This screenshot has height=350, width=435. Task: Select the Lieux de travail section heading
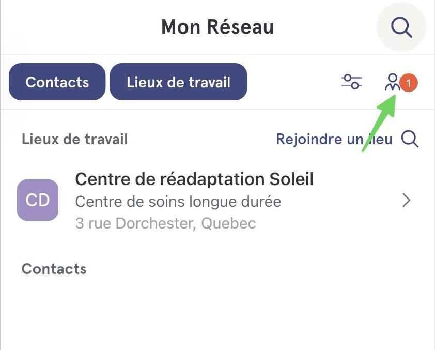click(74, 139)
